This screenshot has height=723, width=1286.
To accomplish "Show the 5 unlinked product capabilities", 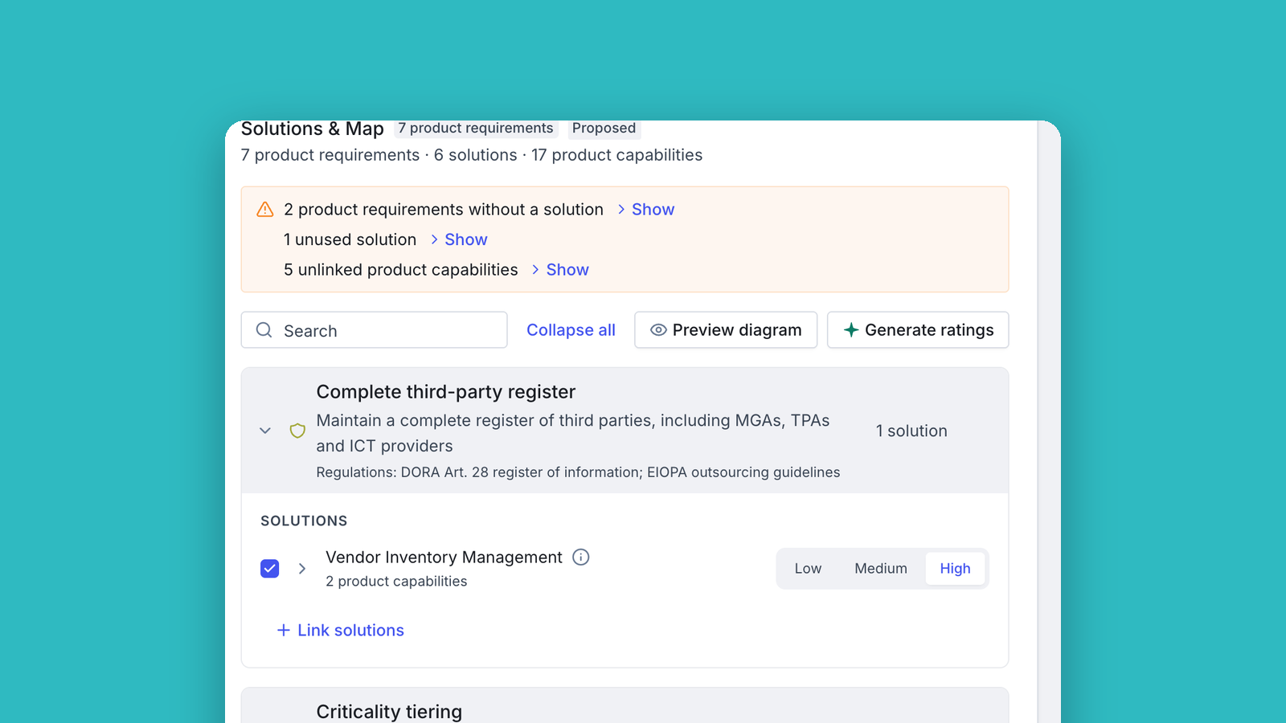I will 560,270.
